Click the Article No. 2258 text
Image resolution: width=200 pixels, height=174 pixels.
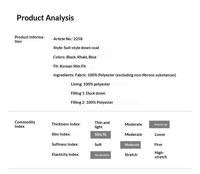[x=68, y=39]
